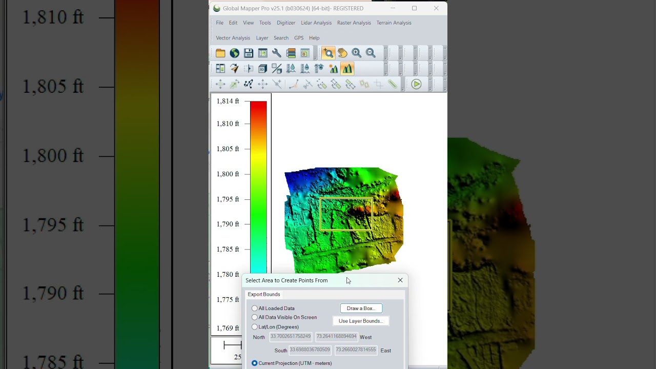Click the West coordinate input field

coord(336,337)
